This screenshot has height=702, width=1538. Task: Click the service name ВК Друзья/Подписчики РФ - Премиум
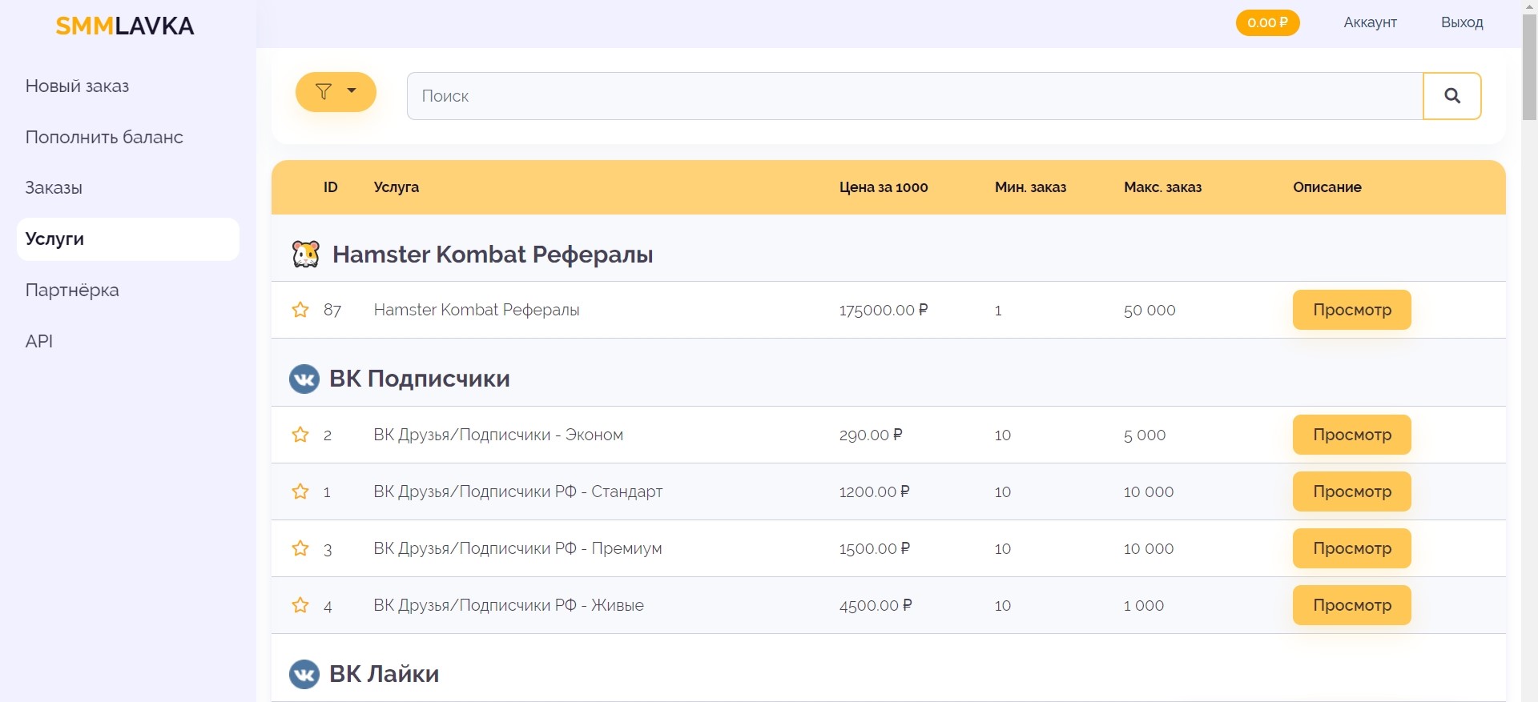517,548
